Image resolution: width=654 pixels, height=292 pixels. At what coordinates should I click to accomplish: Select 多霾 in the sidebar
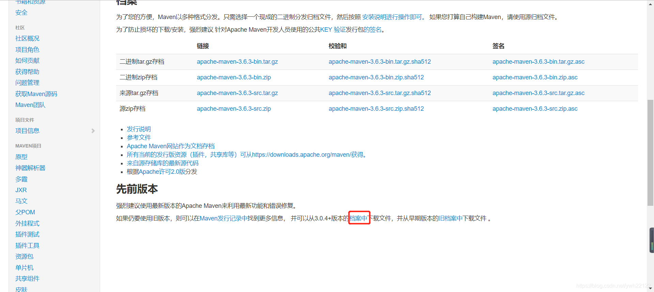pos(21,179)
